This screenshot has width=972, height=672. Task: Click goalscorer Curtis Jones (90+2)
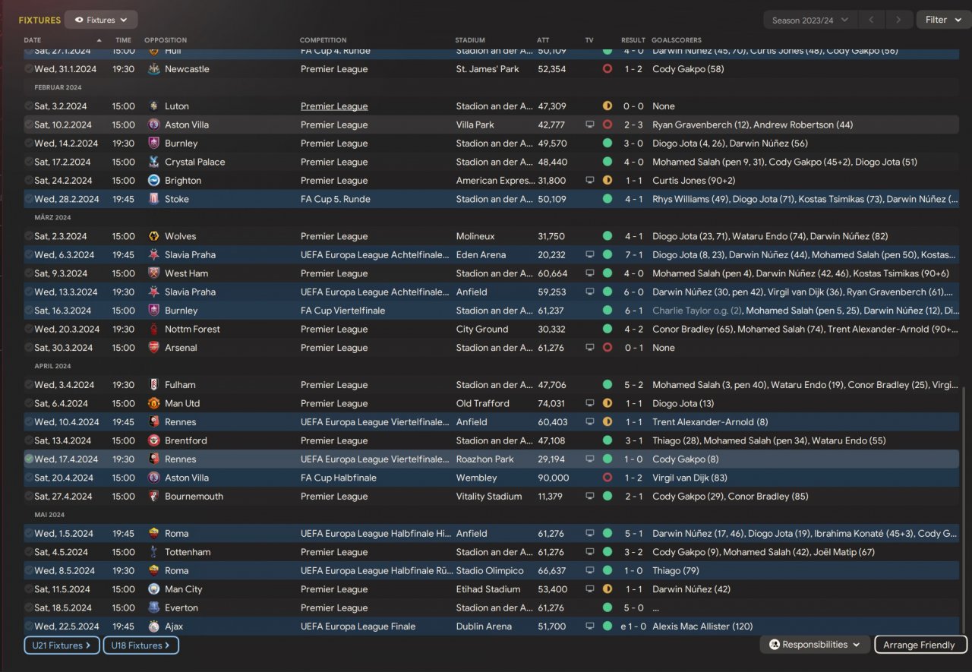tap(693, 181)
